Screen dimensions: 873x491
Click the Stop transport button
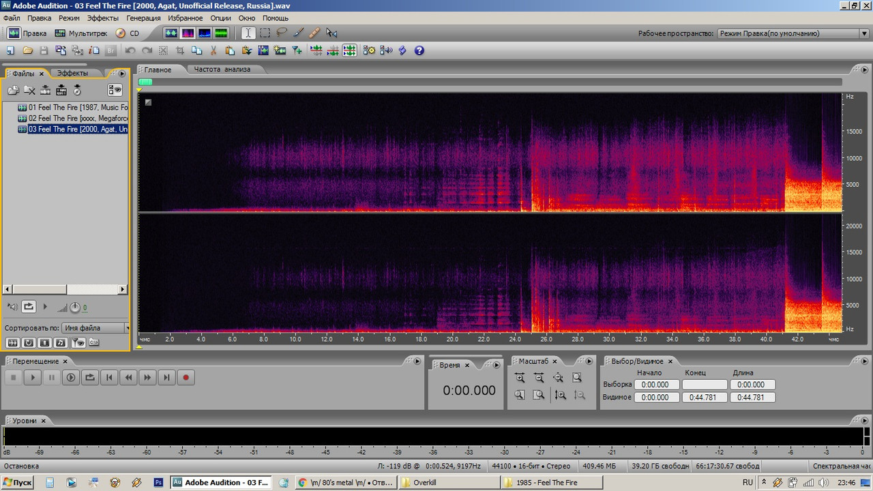point(13,377)
